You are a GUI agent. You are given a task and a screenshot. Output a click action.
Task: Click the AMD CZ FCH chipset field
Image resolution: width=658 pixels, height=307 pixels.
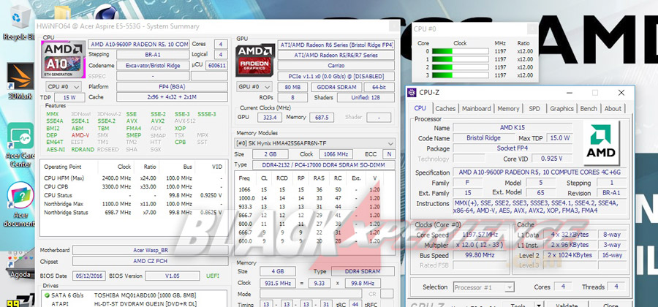(150, 261)
